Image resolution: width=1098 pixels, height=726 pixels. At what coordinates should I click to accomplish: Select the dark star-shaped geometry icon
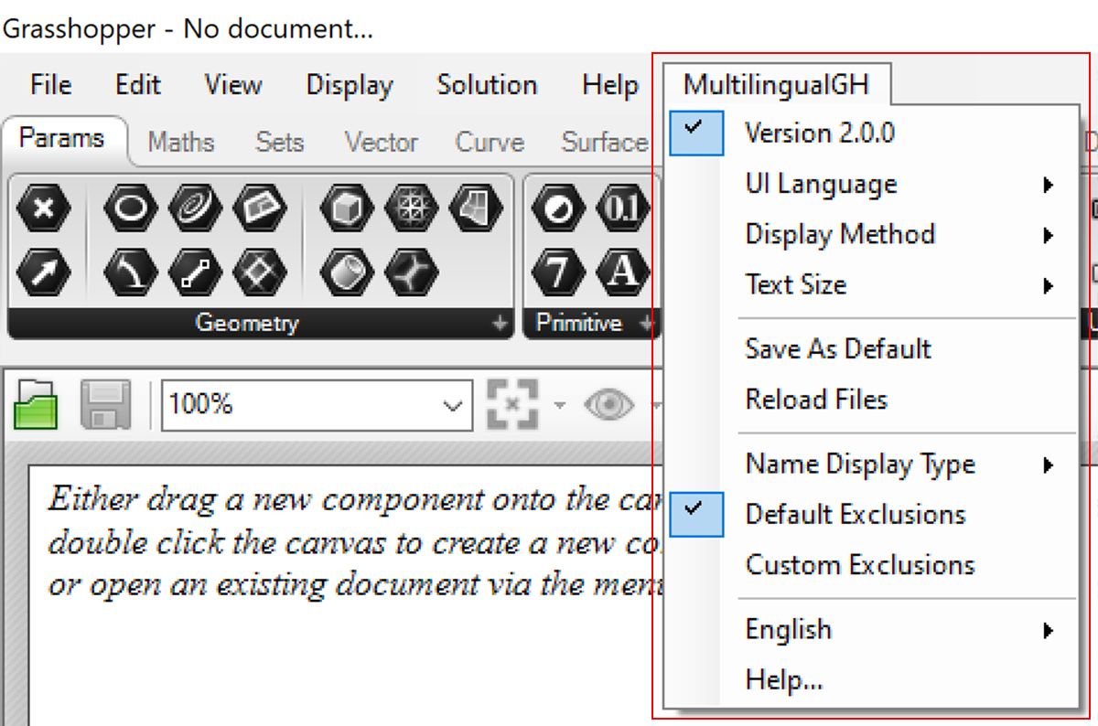[411, 272]
